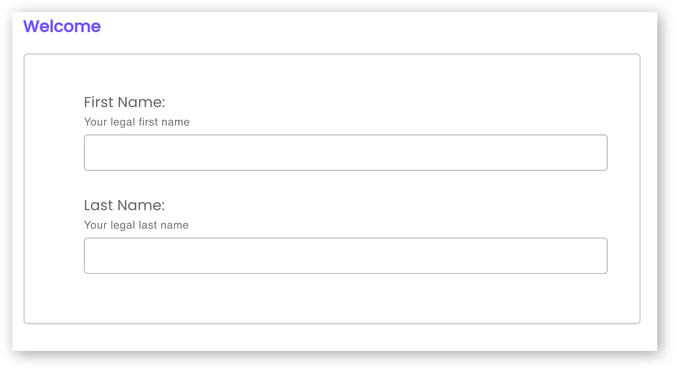Click the First Name text input
This screenshot has height=369, width=675.
(345, 153)
